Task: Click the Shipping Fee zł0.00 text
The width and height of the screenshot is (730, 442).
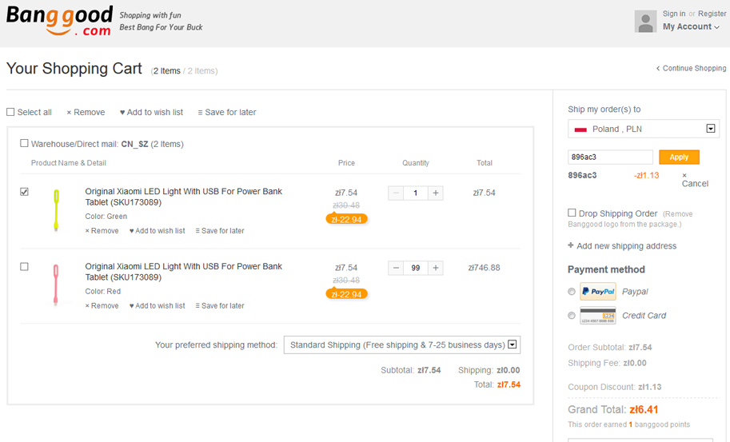Action: point(607,363)
